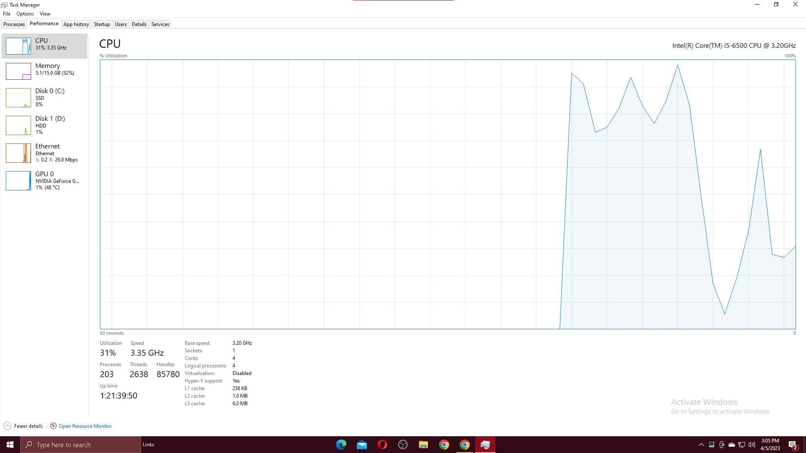Viewport: 806px width, 453px height.
Task: Open the volume speaker tray icon
Action: point(752,445)
